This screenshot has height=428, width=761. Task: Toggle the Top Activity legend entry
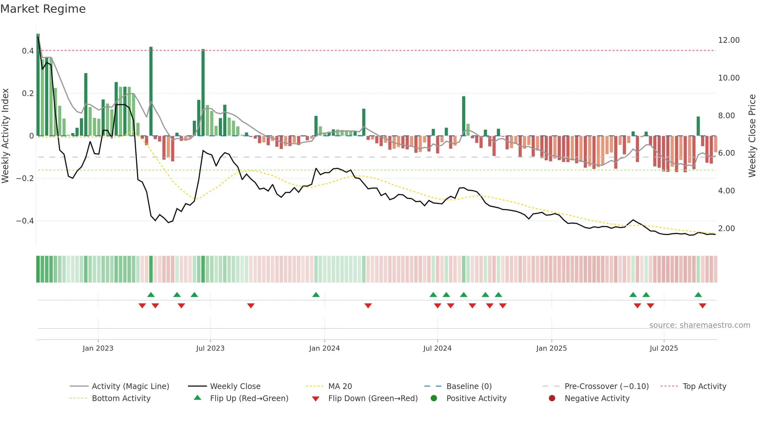pyautogui.click(x=693, y=386)
